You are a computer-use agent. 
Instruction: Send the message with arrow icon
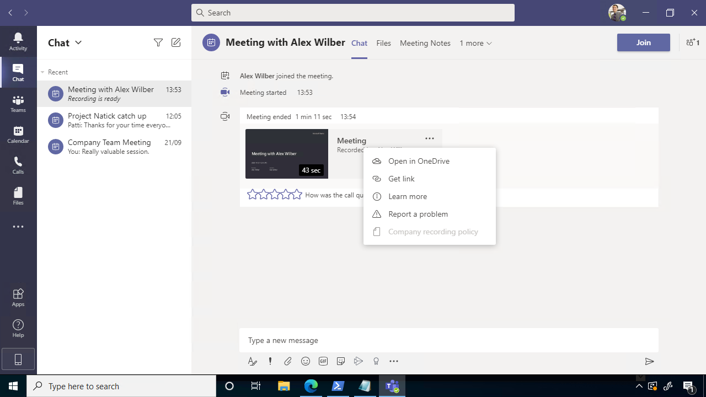(x=649, y=361)
